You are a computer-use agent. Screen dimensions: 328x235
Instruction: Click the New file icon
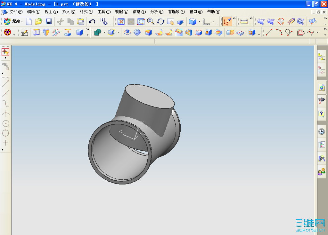click(29, 21)
